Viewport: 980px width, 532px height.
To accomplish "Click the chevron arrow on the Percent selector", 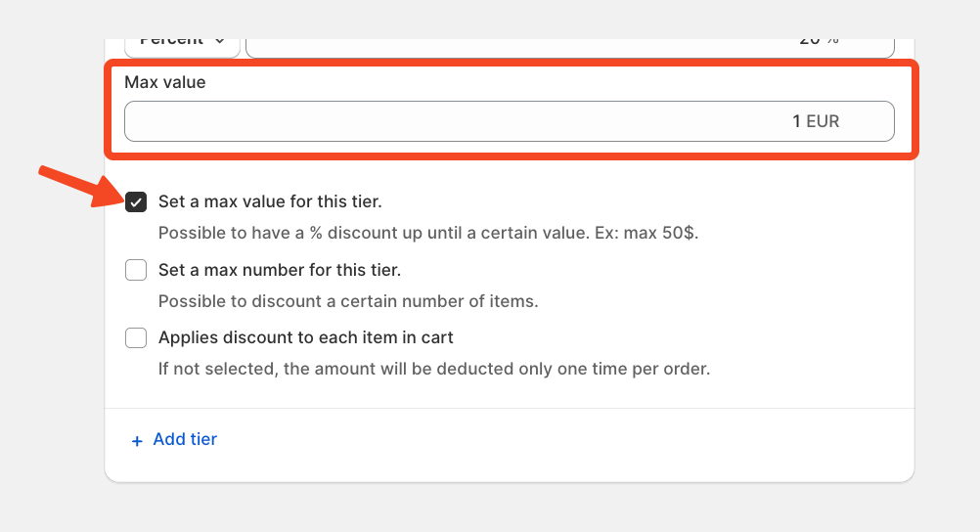I will (x=220, y=42).
